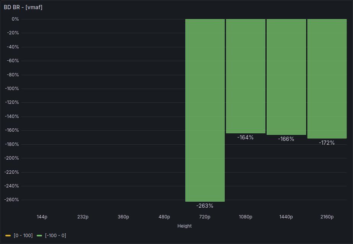The image size is (353, 244).
Task: Click the 2160p x-axis label
Action: [327, 217]
